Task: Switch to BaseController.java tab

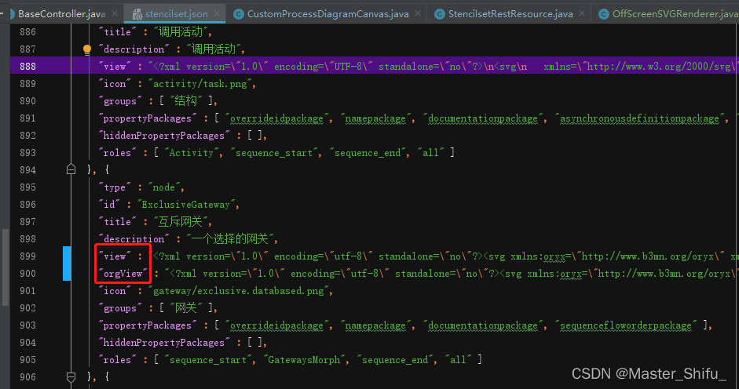Action: pos(61,14)
